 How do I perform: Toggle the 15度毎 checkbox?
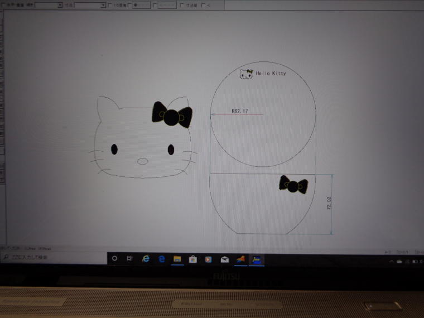(x=110, y=5)
